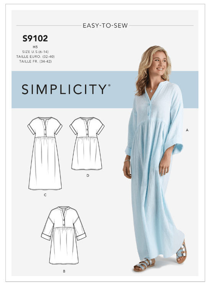Click the EASY-TO-SEW header label

tap(105, 26)
